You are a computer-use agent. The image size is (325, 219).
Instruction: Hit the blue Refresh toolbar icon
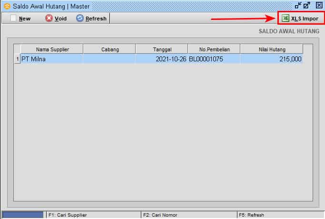click(x=80, y=19)
